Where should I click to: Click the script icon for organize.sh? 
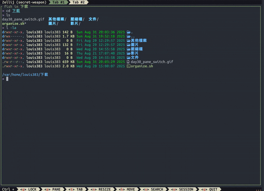point(128,66)
